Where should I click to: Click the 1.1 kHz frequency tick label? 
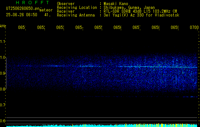point(3,41)
